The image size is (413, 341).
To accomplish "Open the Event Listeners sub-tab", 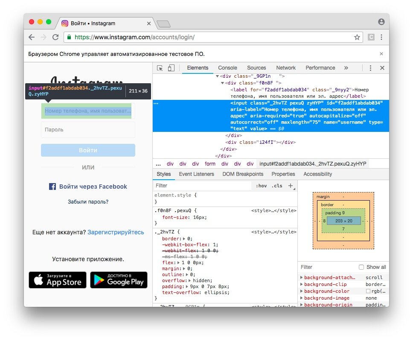I will point(197,174).
